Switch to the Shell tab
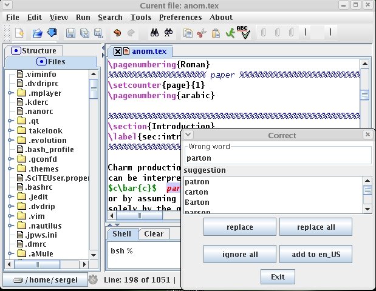376x291 pixels. click(122, 234)
